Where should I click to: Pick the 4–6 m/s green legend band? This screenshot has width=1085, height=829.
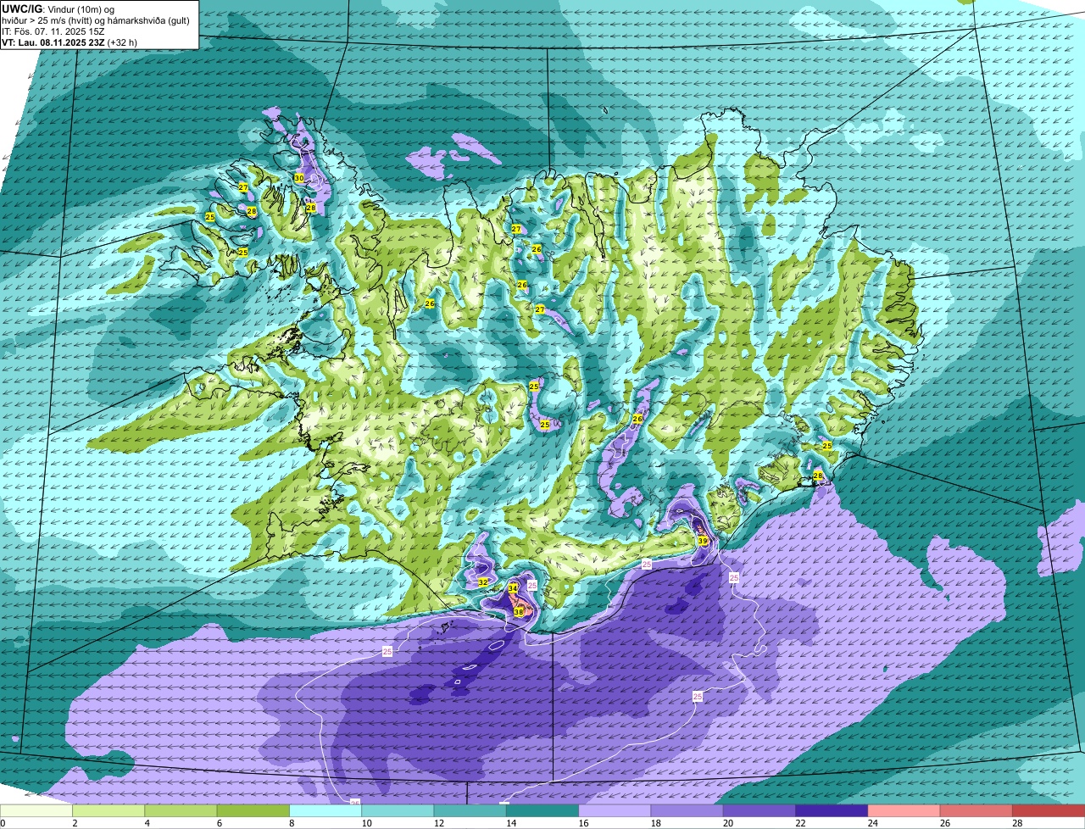pos(181,810)
